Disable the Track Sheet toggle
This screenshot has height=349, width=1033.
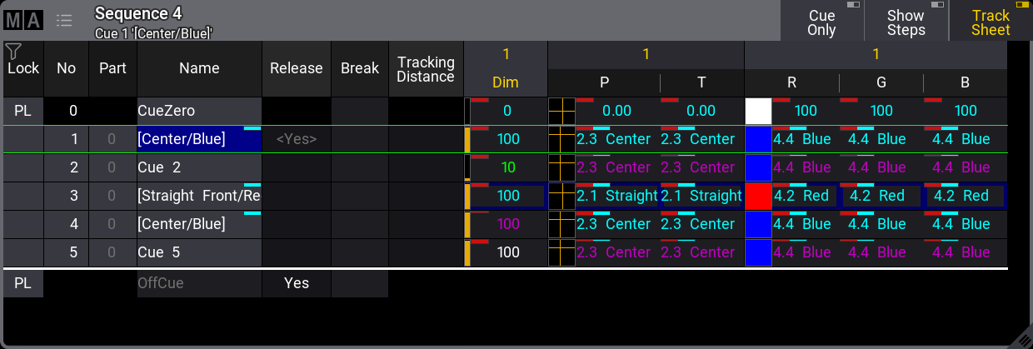991,22
